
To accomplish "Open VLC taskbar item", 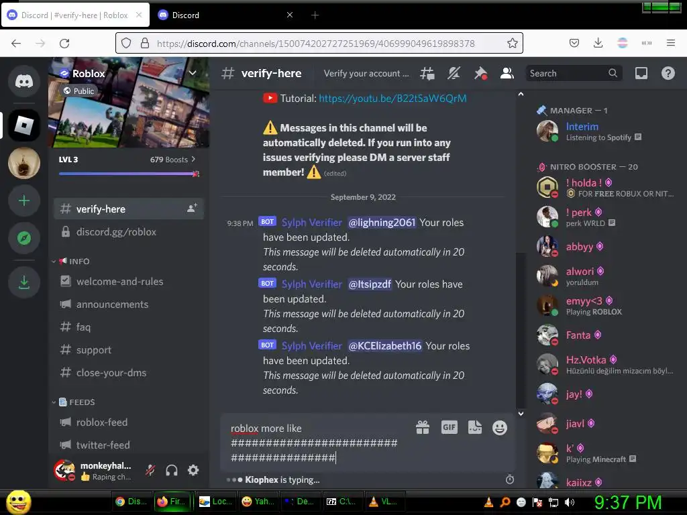I will 384,502.
